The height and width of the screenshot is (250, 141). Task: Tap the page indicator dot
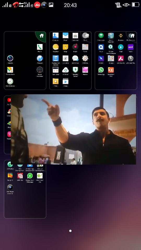[x=70, y=231]
